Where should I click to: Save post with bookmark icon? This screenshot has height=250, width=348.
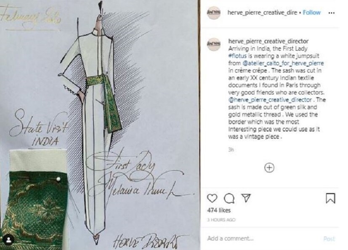click(330, 198)
